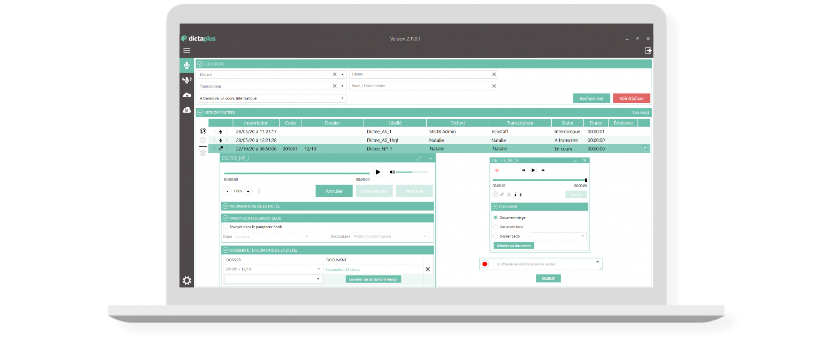Click the Statut column header

(567, 123)
